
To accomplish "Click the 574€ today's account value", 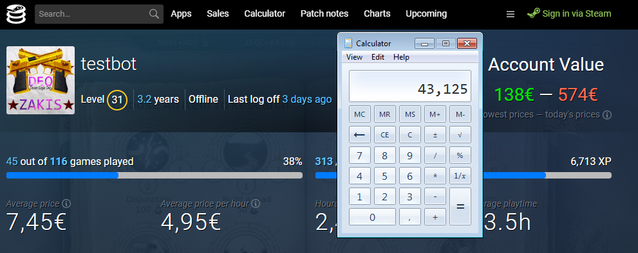I will 577,94.
